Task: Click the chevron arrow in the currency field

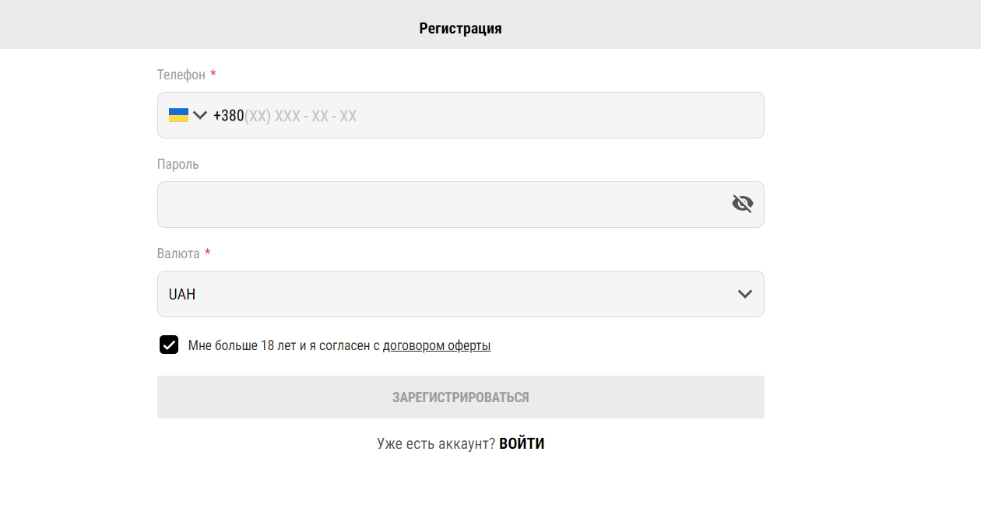Action: (x=745, y=294)
